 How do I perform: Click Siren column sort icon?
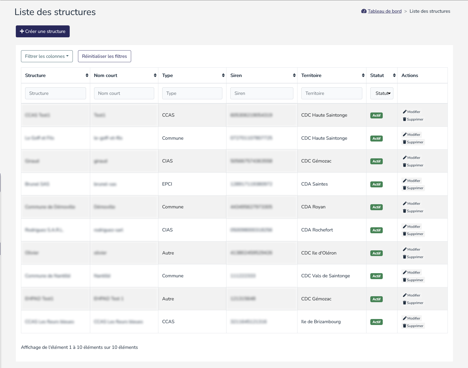294,75
